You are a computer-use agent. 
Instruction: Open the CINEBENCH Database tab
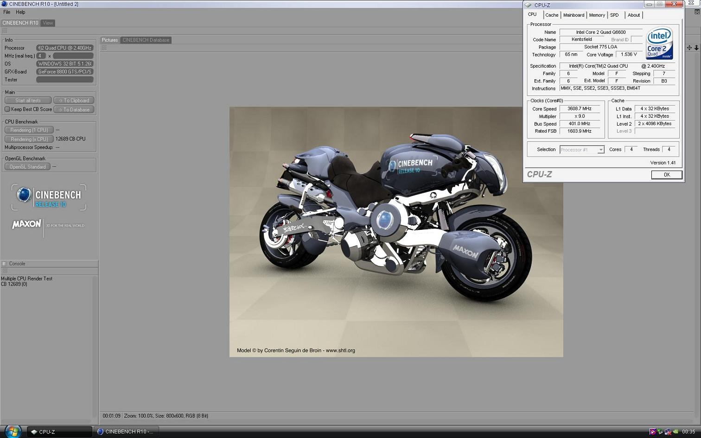146,40
